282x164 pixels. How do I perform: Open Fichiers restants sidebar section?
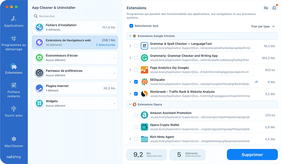tap(14, 90)
